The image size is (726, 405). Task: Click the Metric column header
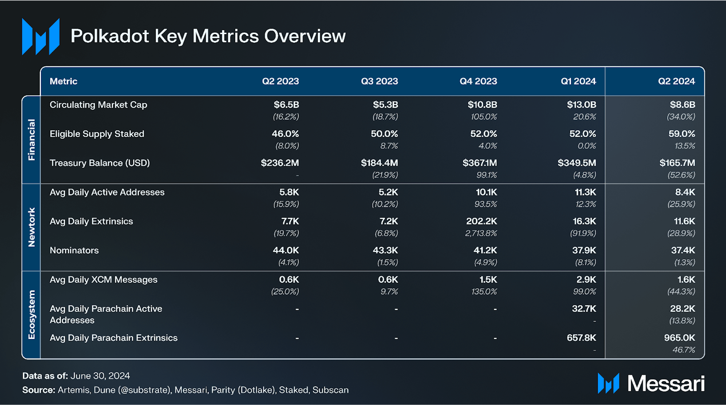click(x=63, y=81)
